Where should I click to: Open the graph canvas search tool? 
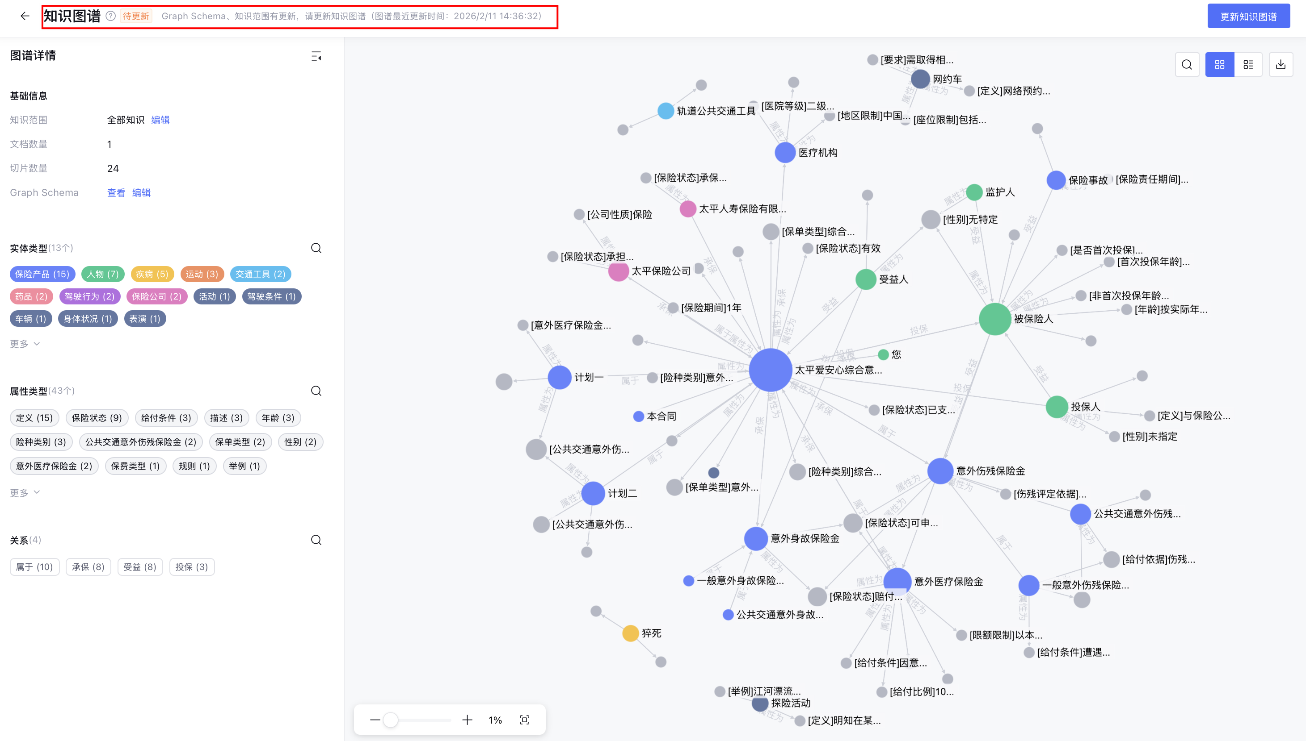1187,65
